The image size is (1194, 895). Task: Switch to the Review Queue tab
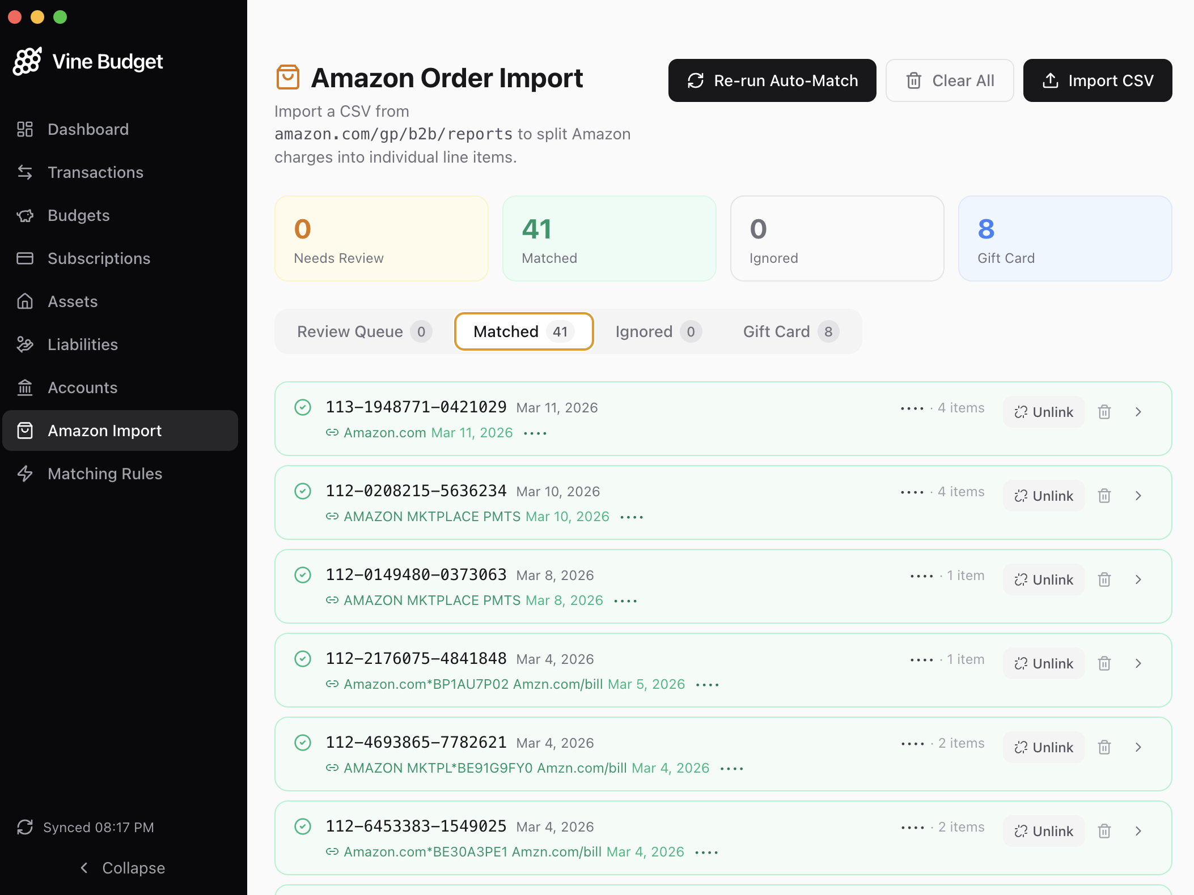coord(365,331)
